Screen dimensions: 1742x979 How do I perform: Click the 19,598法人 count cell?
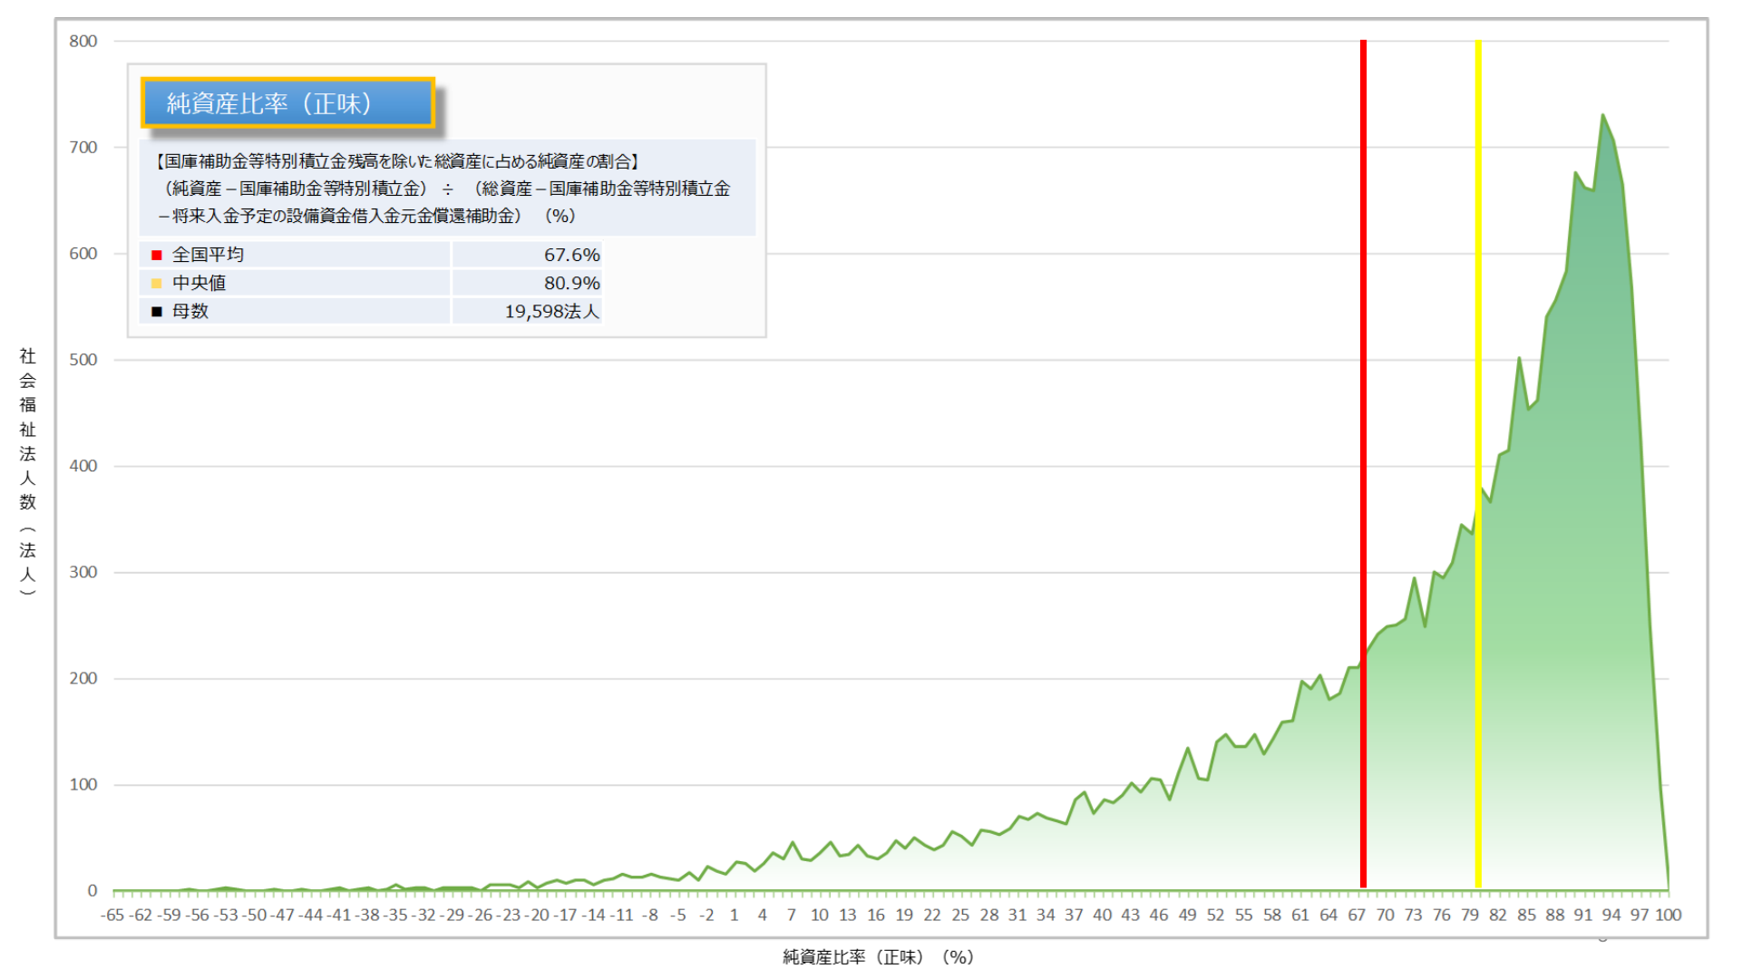pyautogui.click(x=551, y=312)
